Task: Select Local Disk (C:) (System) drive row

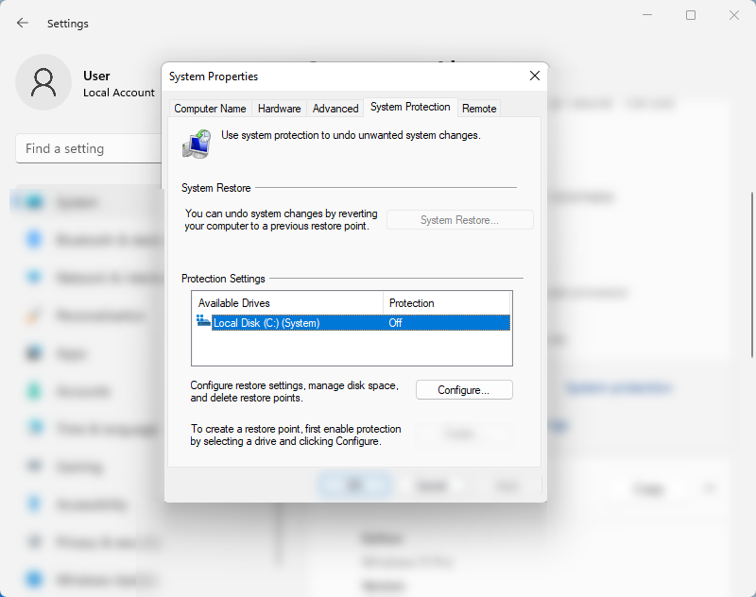Action: (x=352, y=323)
